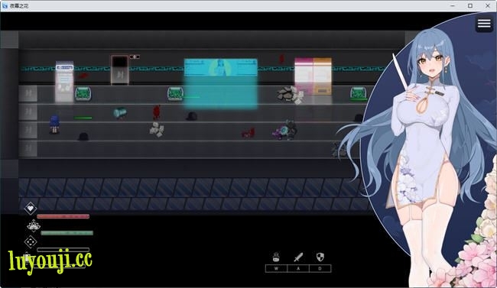497x288 pixels.
Task: Select the shield defend icon
Action: click(320, 257)
